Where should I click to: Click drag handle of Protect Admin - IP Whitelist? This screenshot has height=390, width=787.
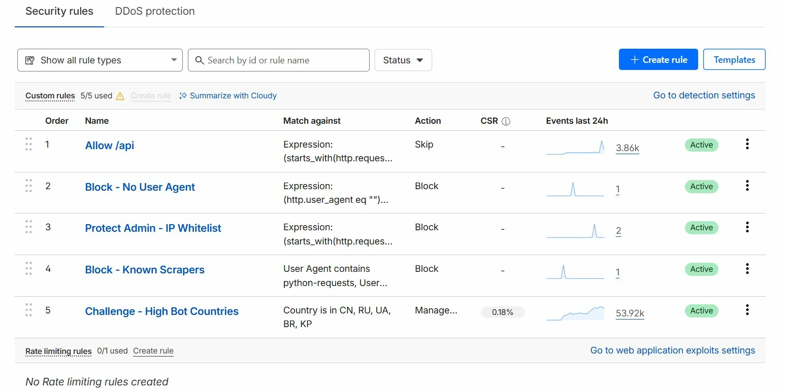28,227
